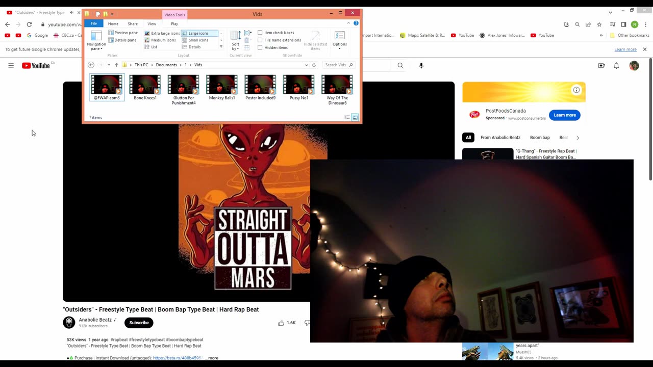653x367 pixels.
Task: Open the YouTube account avatar menu
Action: click(634, 65)
